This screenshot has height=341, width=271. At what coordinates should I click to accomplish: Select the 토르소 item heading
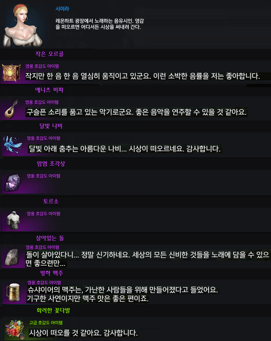51,201
